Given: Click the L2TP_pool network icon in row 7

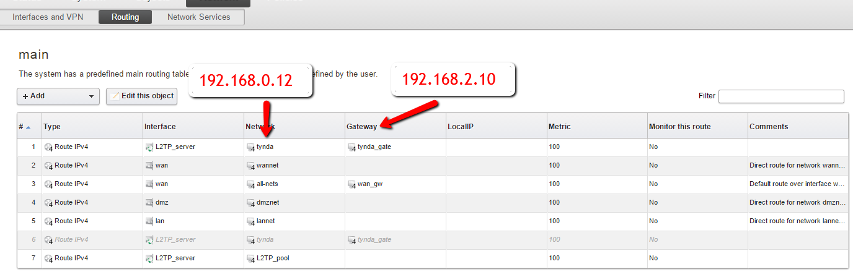Looking at the screenshot, I should 250,258.
